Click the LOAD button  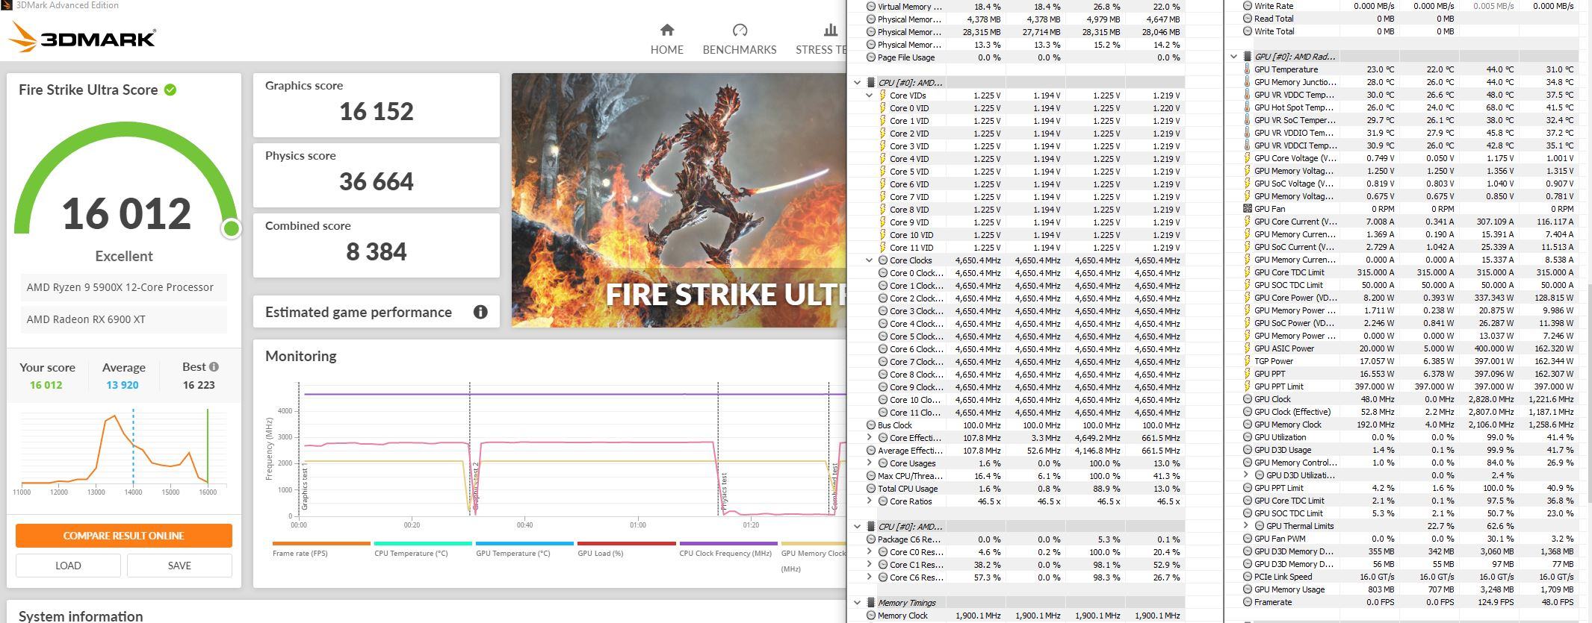(68, 566)
